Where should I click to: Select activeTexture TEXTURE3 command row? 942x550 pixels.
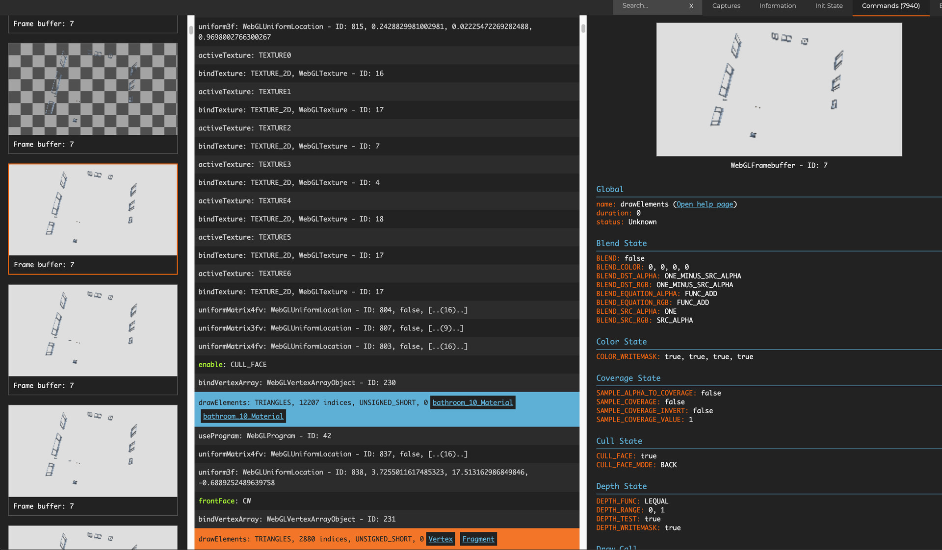click(244, 164)
